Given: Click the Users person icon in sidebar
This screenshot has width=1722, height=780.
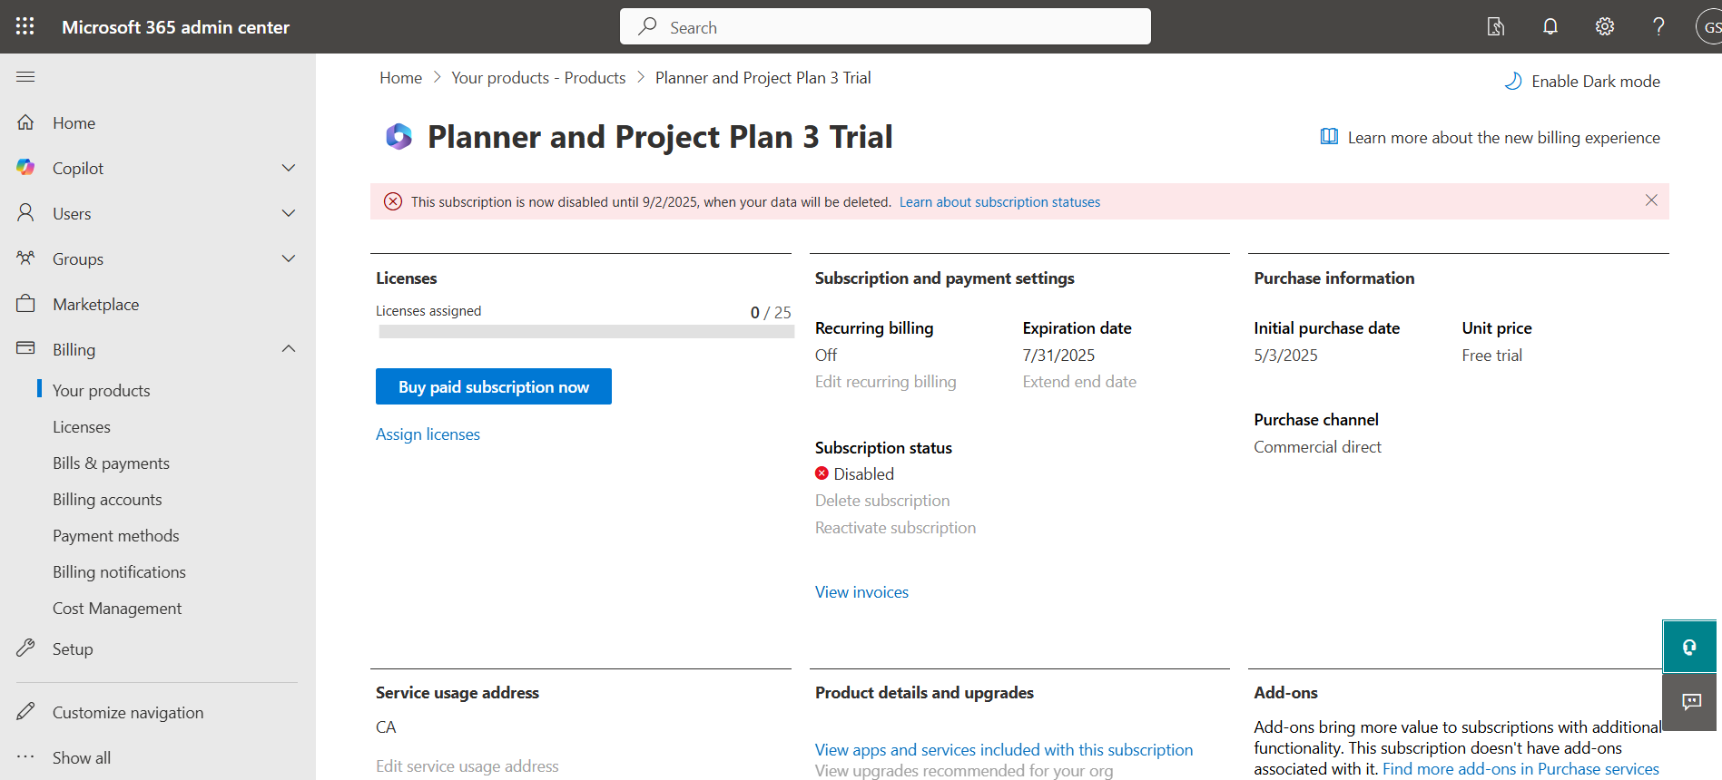Looking at the screenshot, I should (25, 212).
